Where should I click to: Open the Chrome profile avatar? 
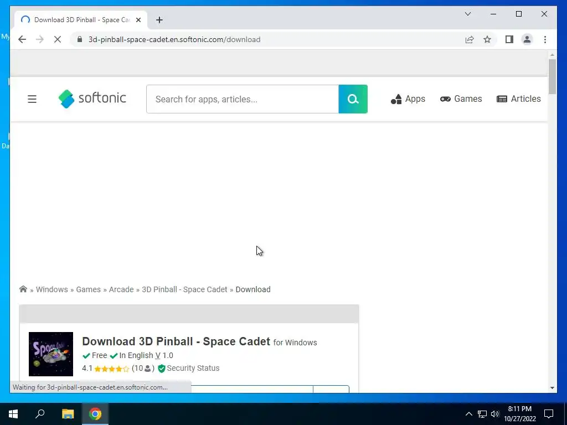(x=527, y=39)
